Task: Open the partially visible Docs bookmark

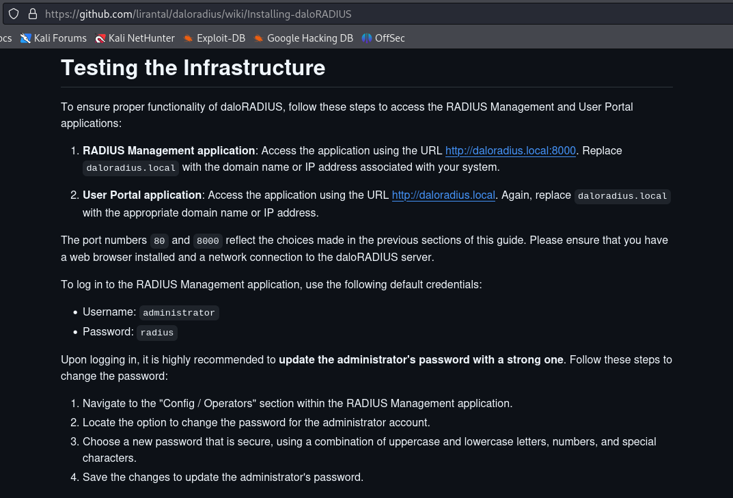Action: (5, 38)
